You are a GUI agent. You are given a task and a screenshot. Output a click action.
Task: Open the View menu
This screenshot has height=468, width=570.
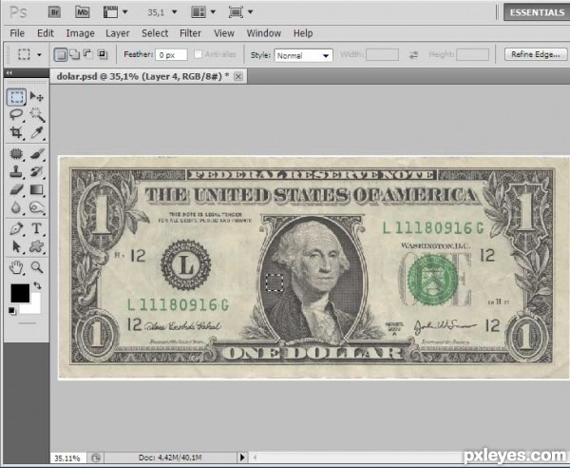pos(224,33)
